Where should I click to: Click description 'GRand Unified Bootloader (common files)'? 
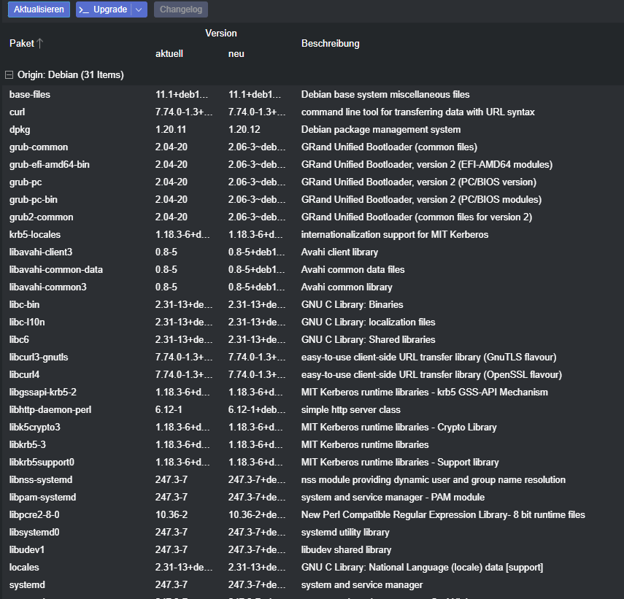pyautogui.click(x=389, y=147)
